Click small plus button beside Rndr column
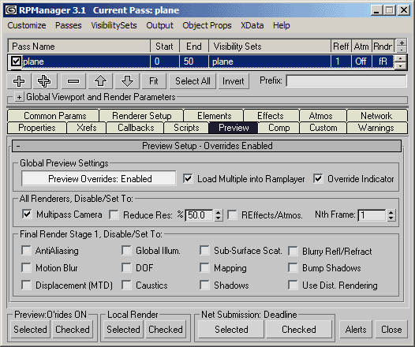The width and height of the screenshot is (415, 347). pos(402,43)
